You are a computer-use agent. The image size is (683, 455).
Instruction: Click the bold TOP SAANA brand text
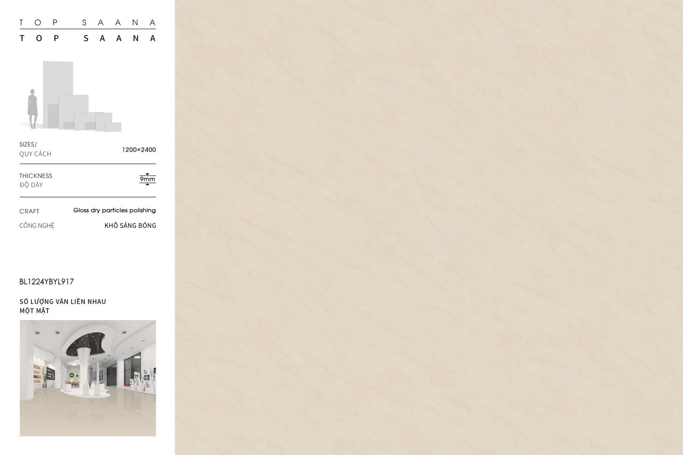88,38
